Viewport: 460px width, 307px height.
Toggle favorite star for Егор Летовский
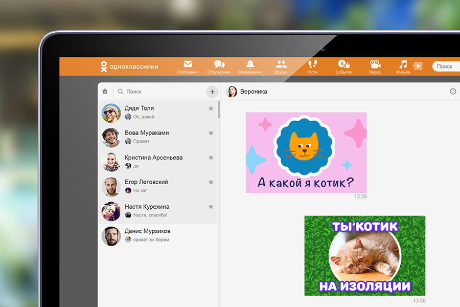point(211,182)
